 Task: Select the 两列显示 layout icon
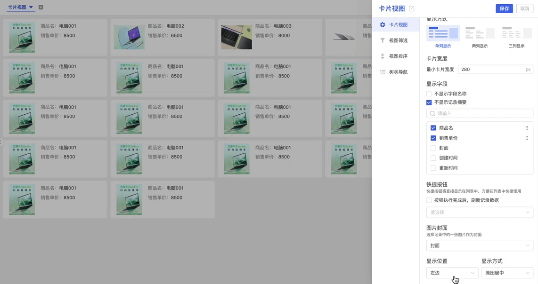tap(480, 33)
